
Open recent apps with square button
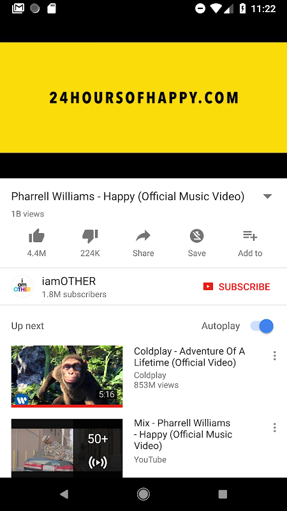223,494
